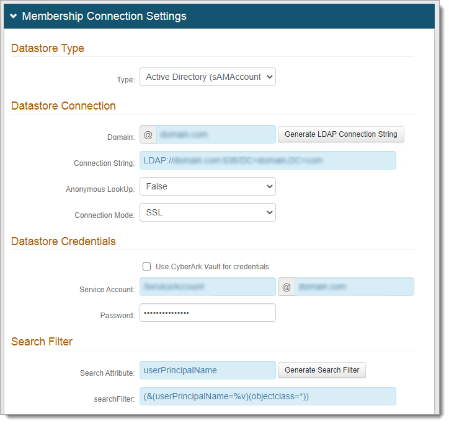Viewport: 449px width, 424px height.
Task: Click the @ prefix beside Domain field
Action: pos(148,134)
